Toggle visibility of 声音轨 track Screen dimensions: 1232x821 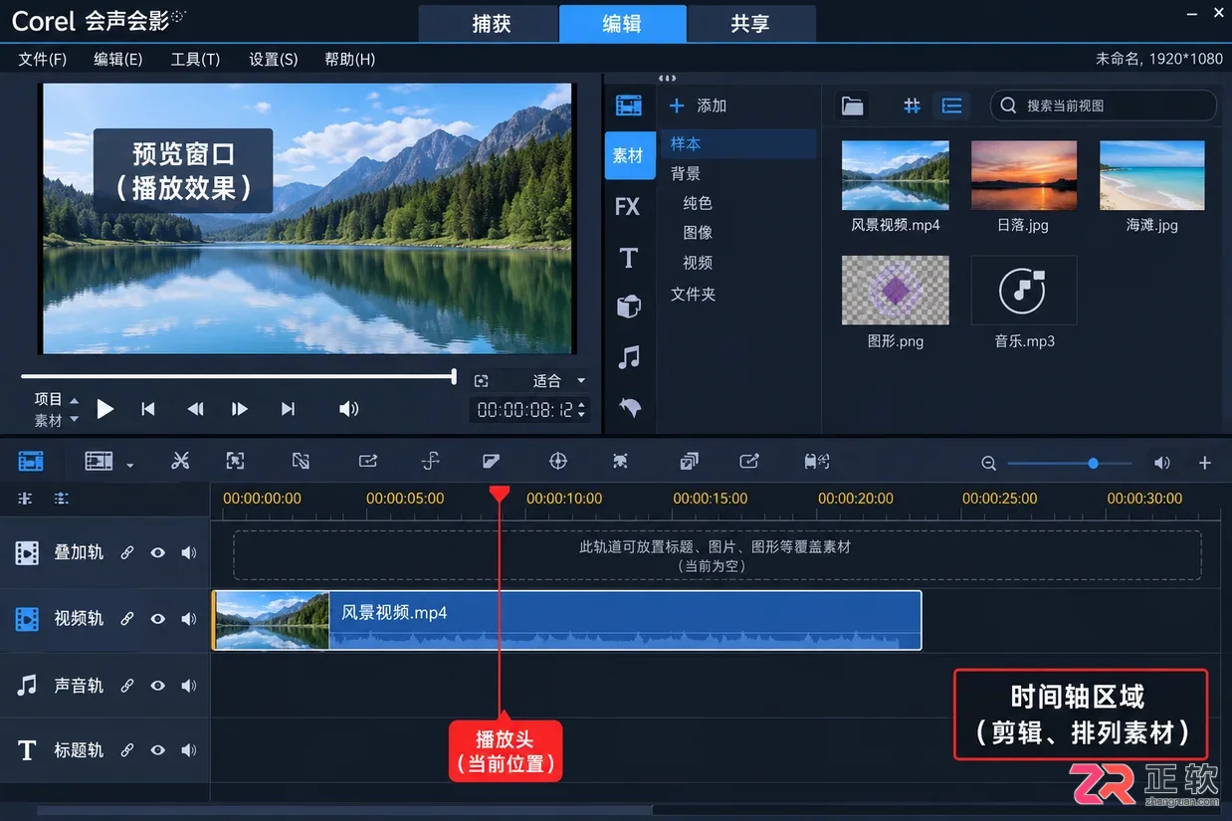157,686
